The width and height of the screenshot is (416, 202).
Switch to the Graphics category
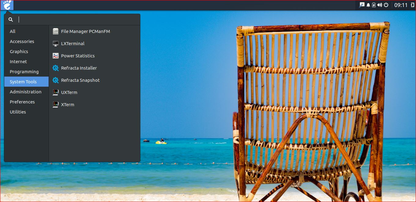[19, 51]
